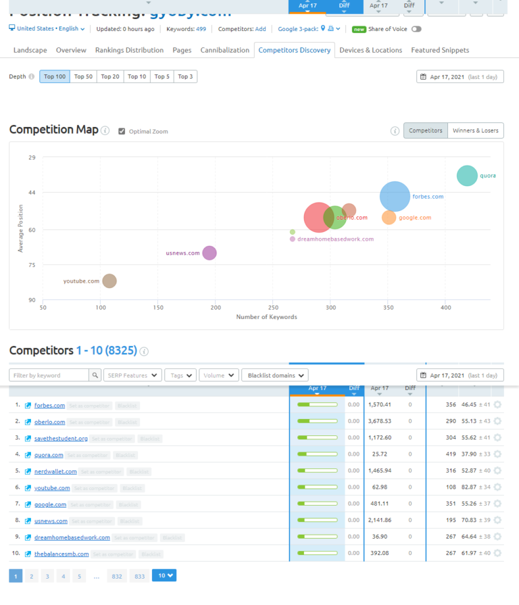Select the Top 5 depth option
Viewport: 519px width, 605px height.
pos(162,76)
